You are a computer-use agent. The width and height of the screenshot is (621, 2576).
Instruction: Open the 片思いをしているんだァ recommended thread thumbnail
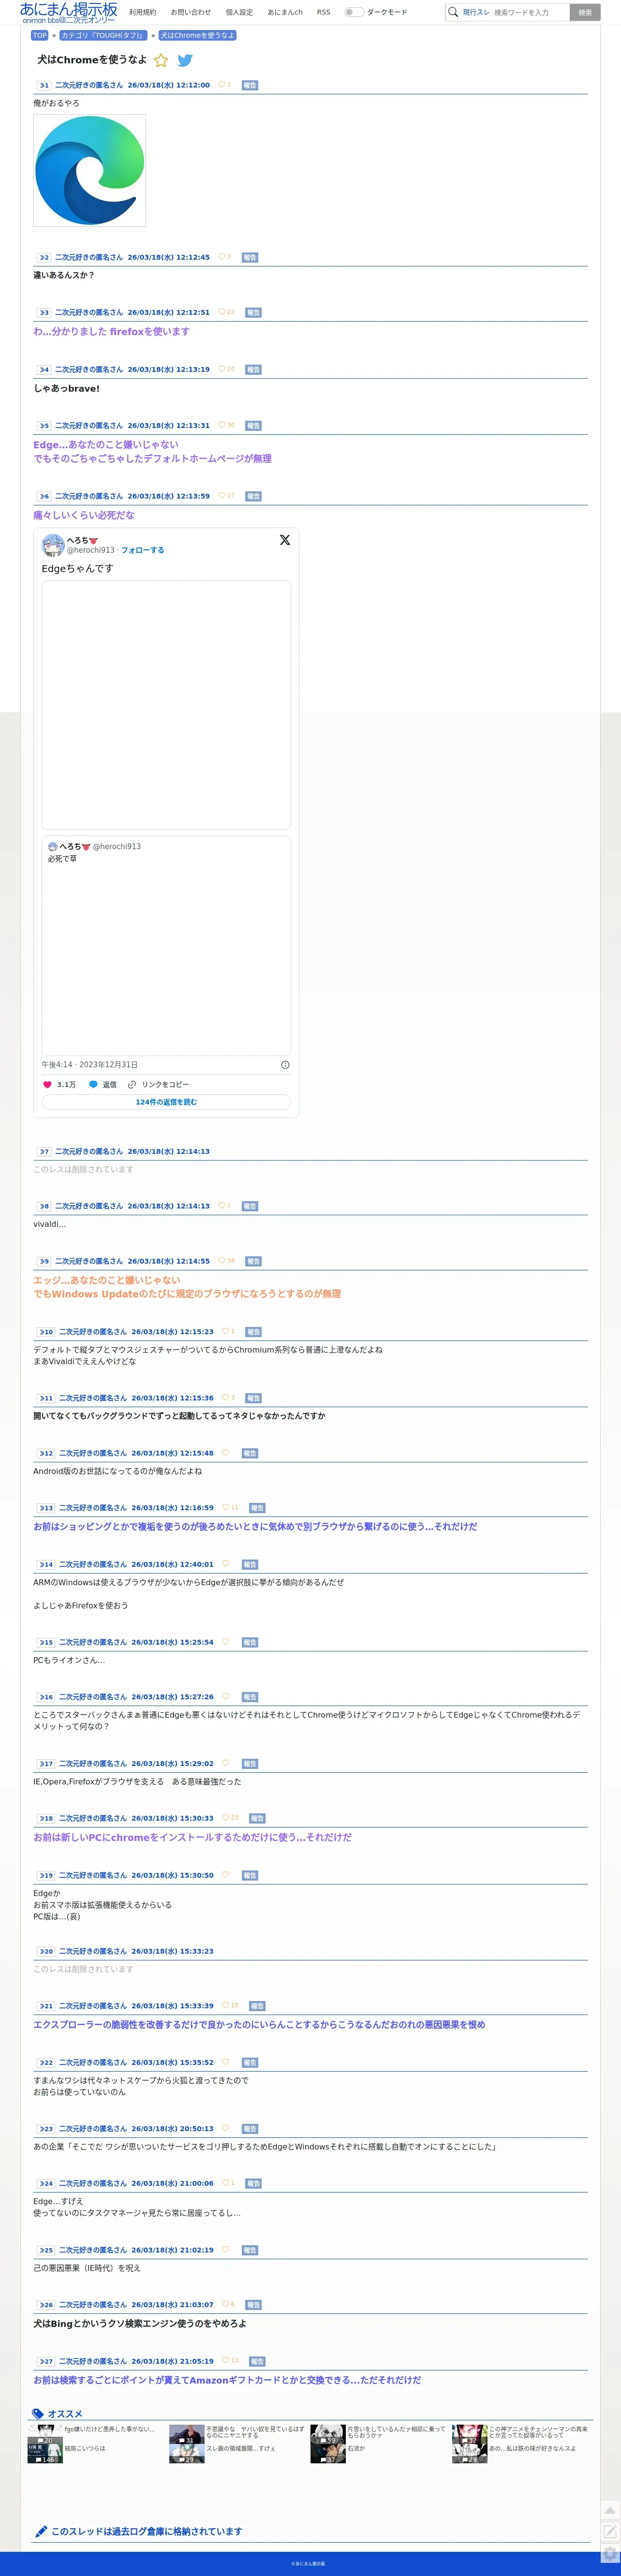328,2433
